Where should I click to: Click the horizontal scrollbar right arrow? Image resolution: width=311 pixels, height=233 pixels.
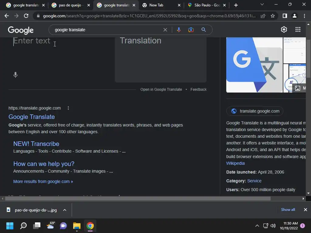[x=303, y=198]
